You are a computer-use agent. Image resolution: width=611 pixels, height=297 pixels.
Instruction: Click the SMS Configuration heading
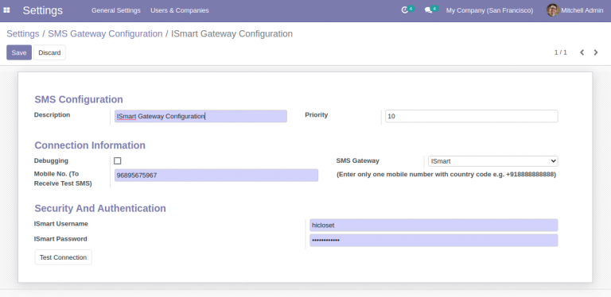click(79, 99)
